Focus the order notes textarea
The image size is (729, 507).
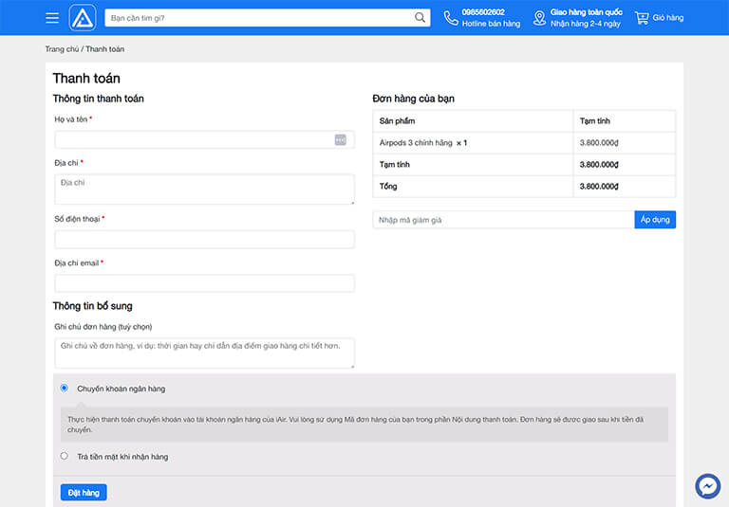[205, 353]
